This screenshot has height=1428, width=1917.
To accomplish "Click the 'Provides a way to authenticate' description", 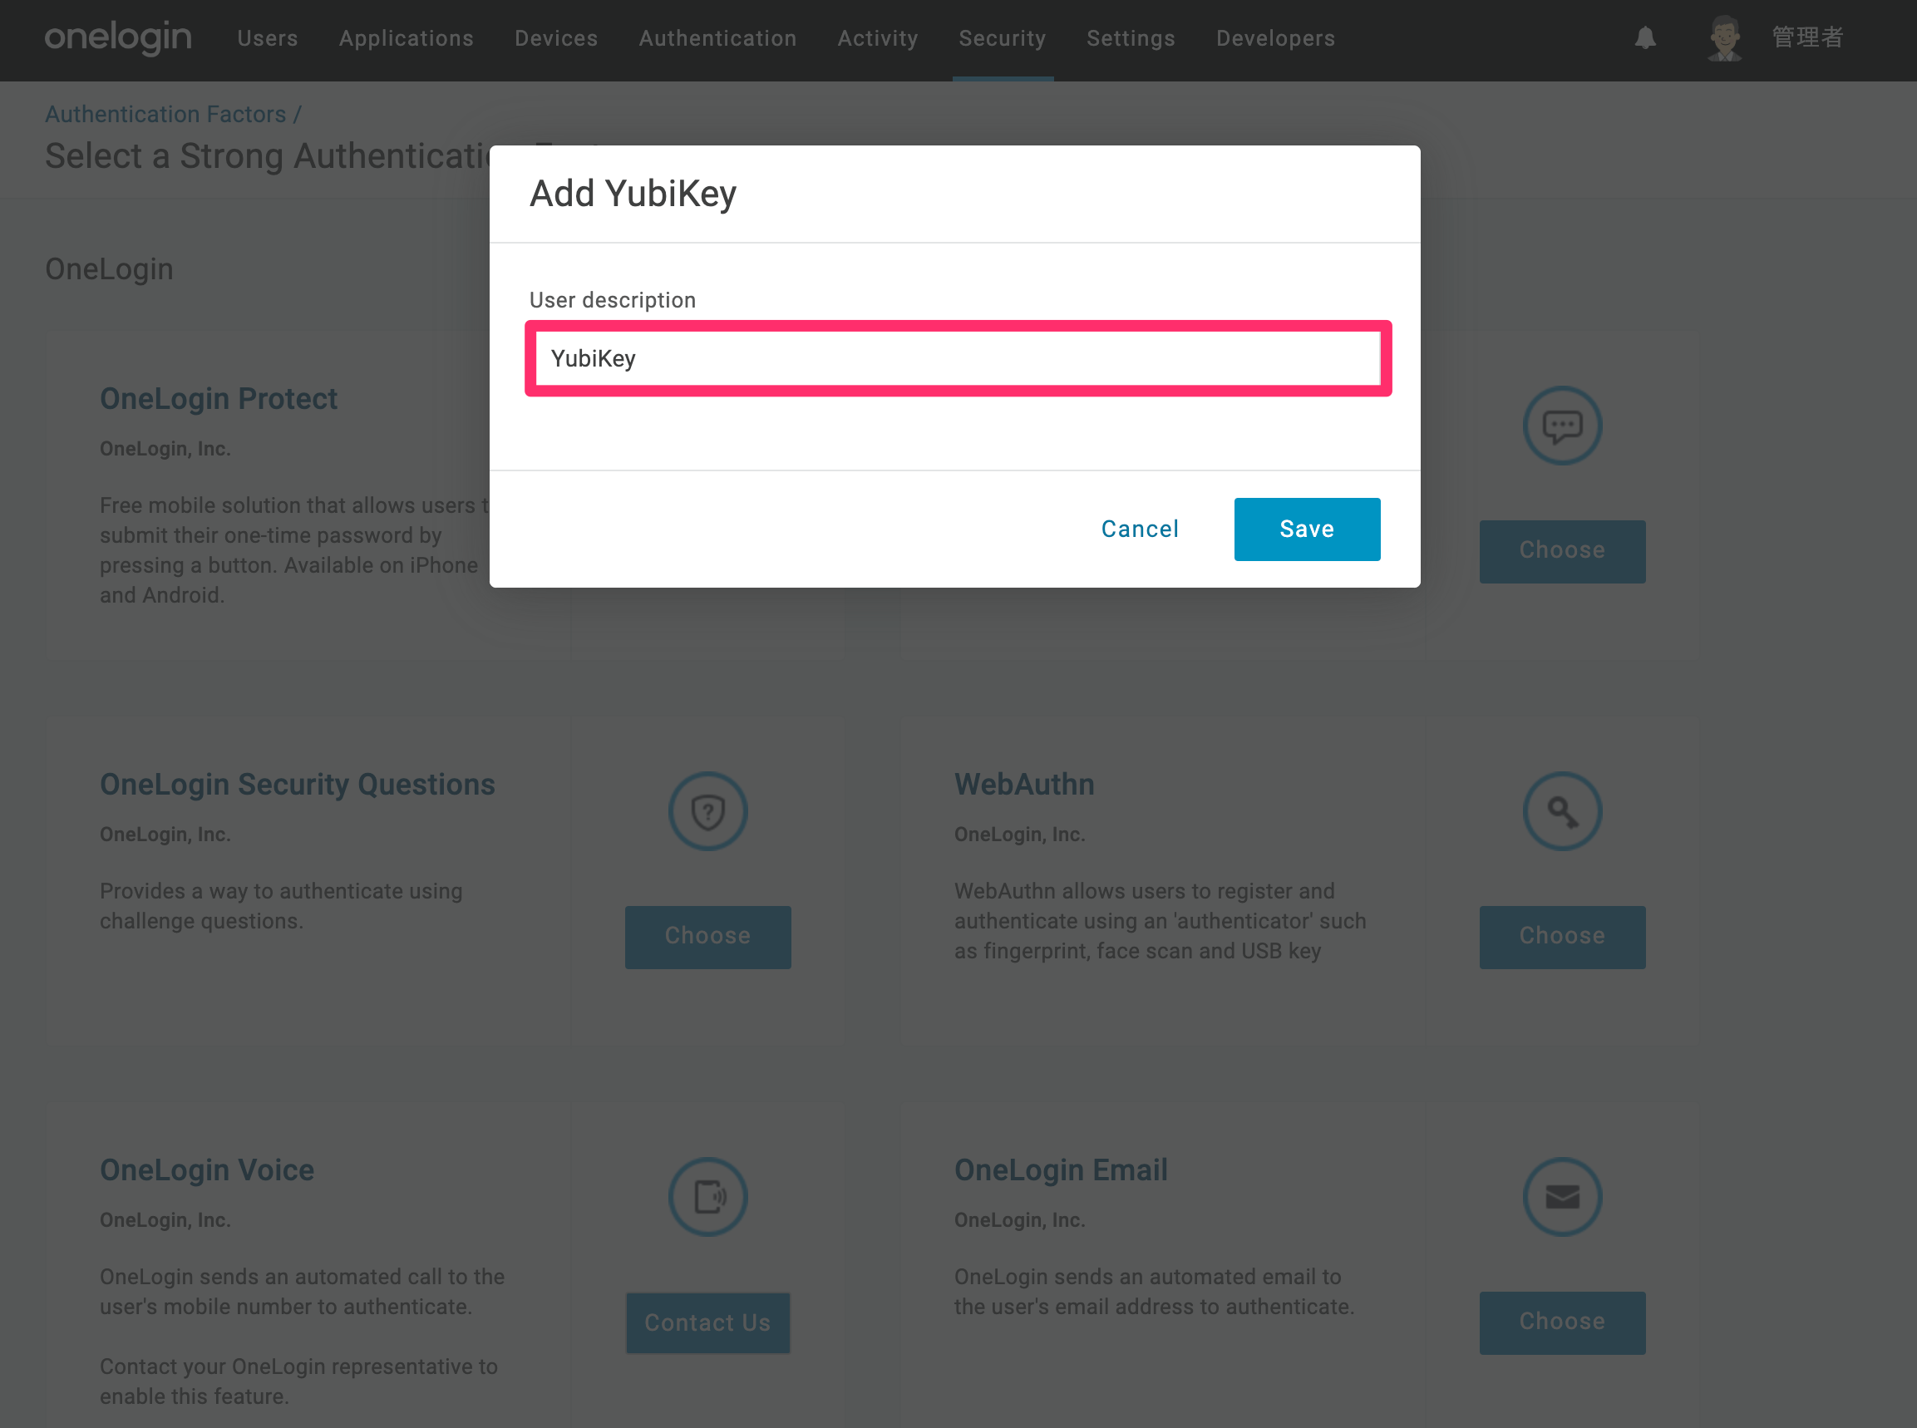I will [281, 906].
